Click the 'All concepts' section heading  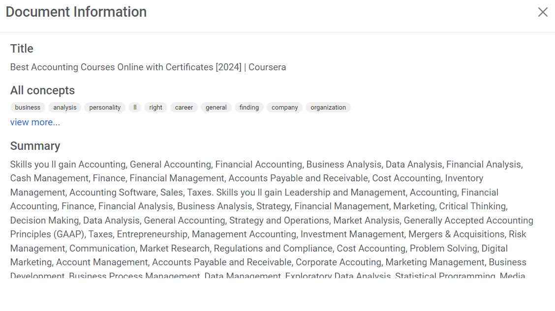[x=42, y=90]
